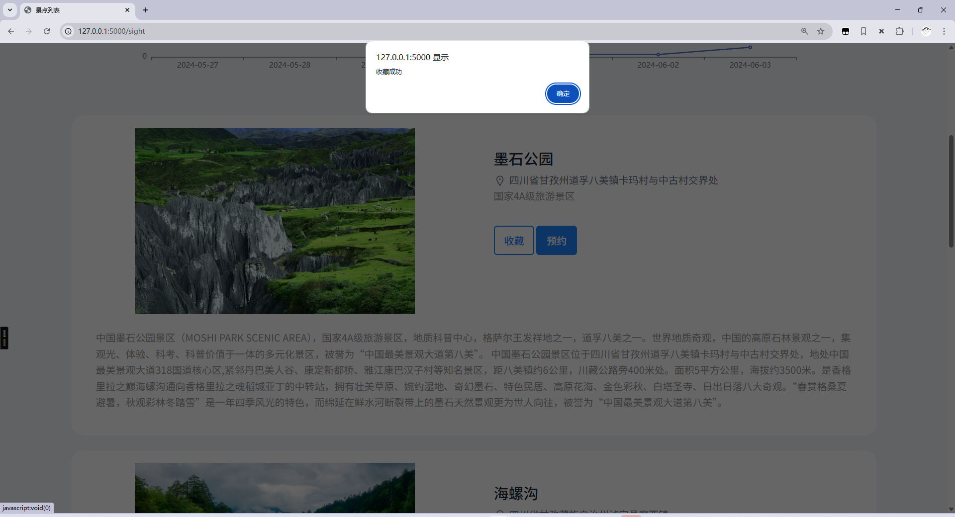Click the scrollbar up arrow
This screenshot has width=955, height=517.
coord(951,48)
